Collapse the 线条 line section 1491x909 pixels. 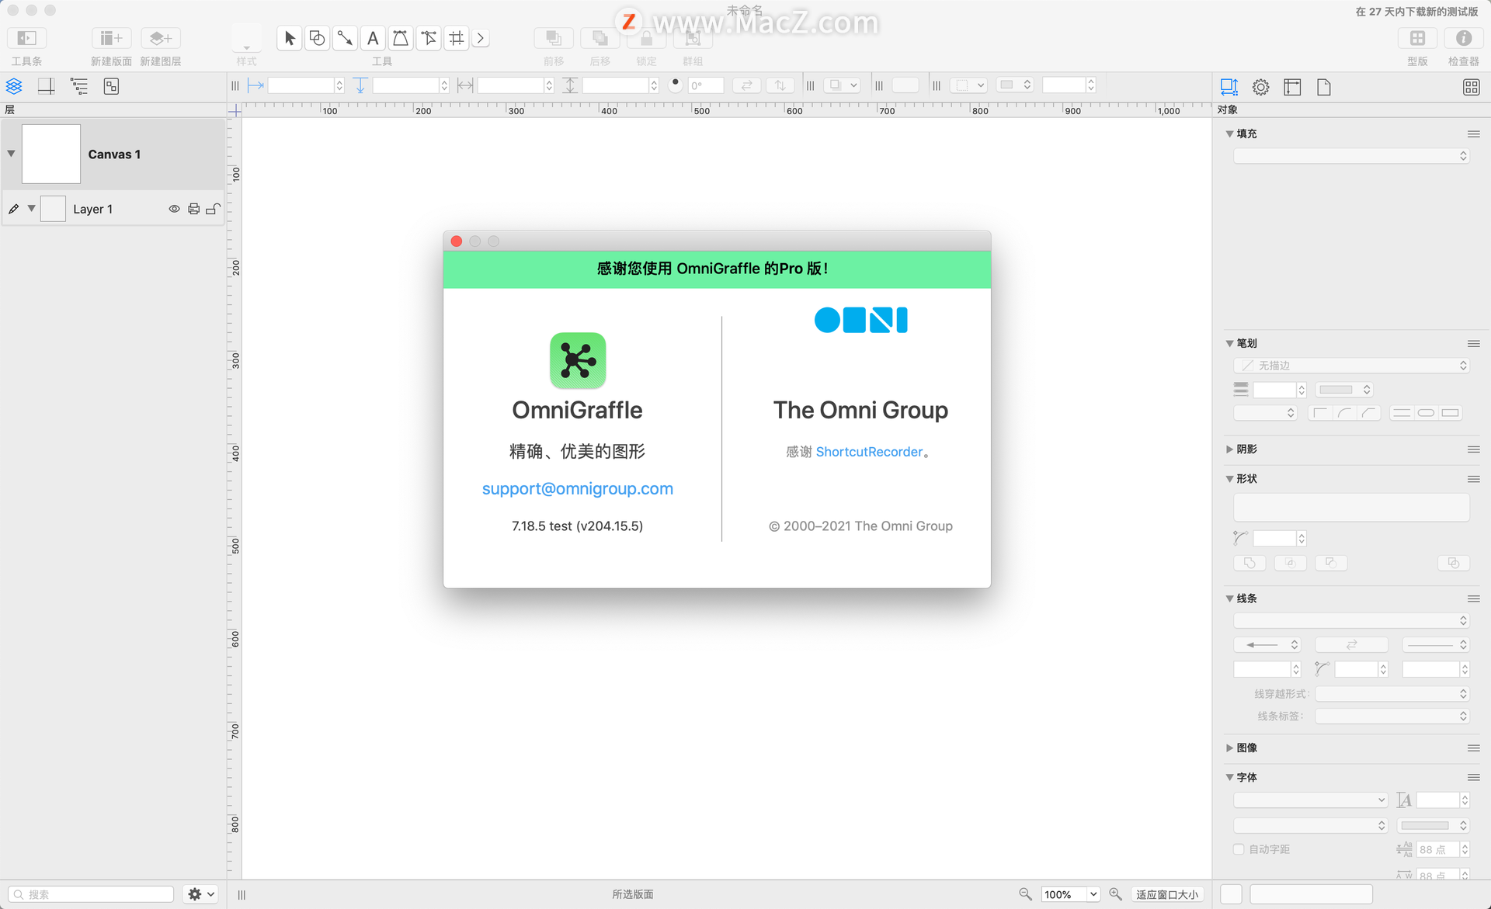(1229, 598)
